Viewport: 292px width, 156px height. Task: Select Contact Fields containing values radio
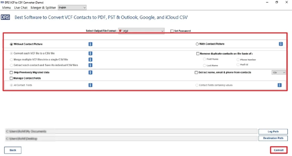(197, 85)
